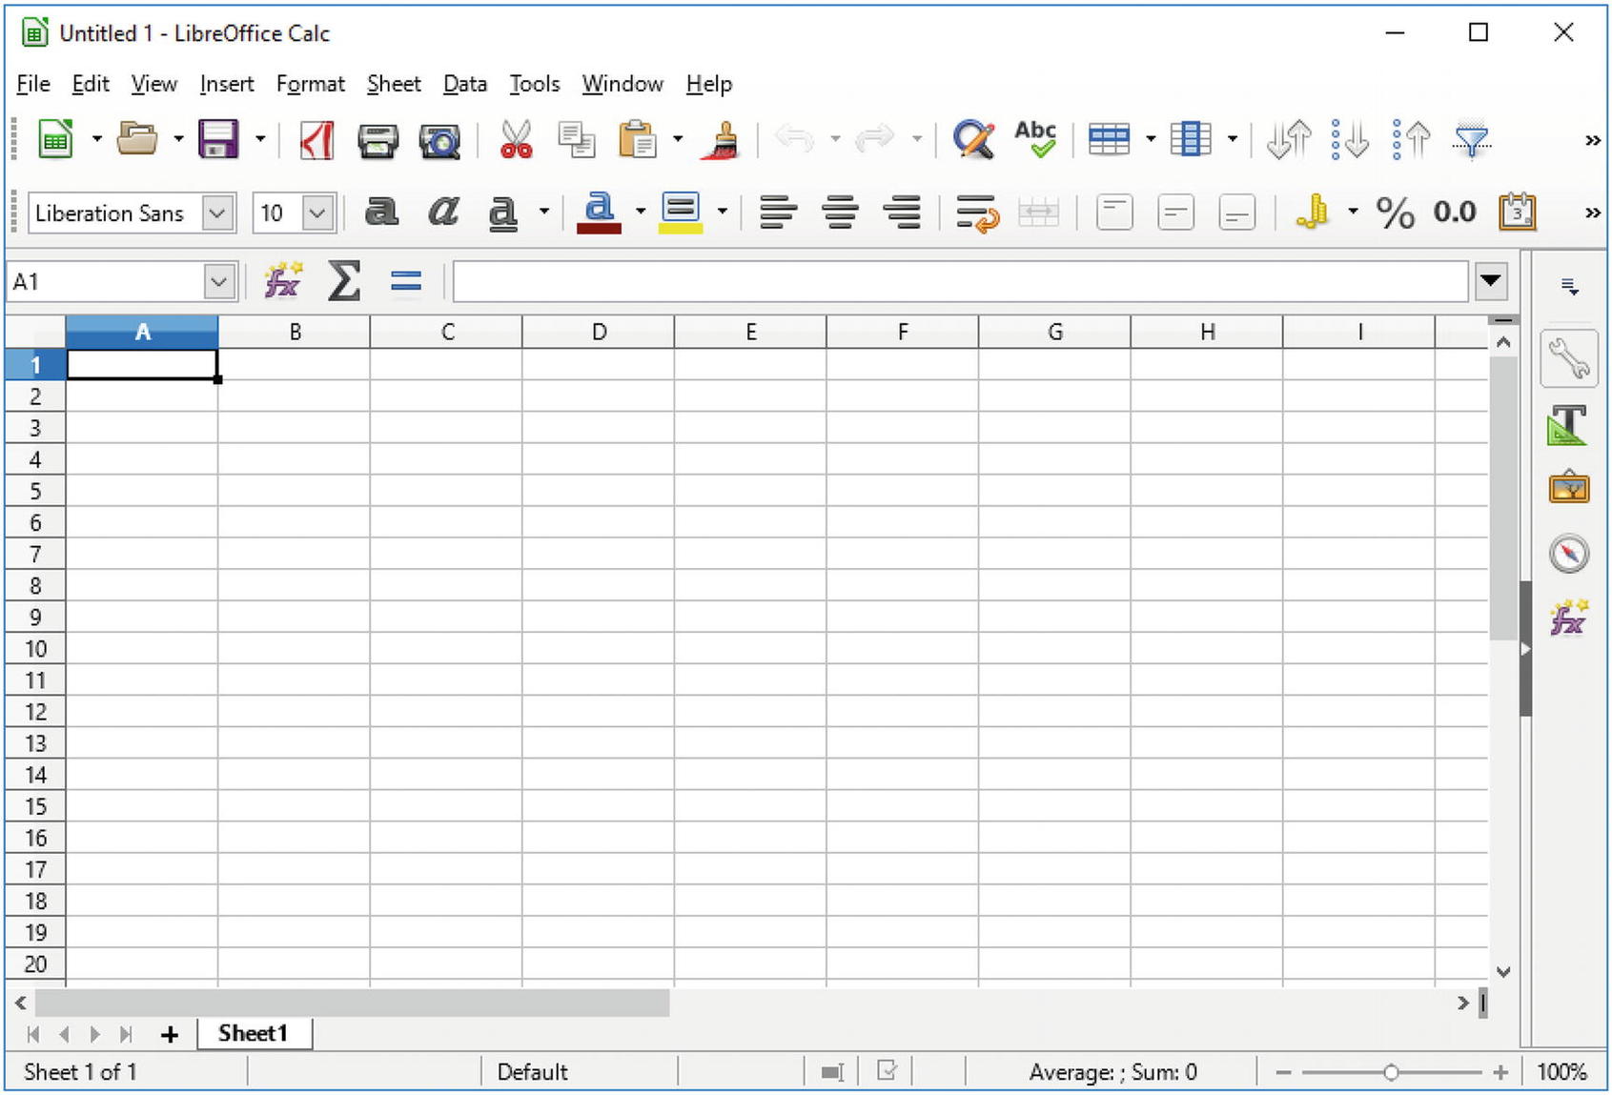Run the Abc spelling check
1612x1095 pixels.
click(x=1035, y=139)
